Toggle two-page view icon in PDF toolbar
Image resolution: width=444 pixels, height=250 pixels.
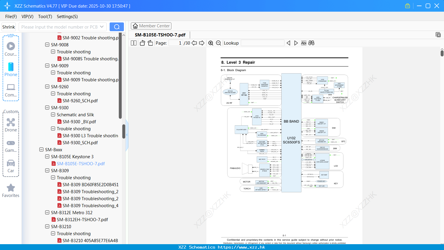(134, 43)
